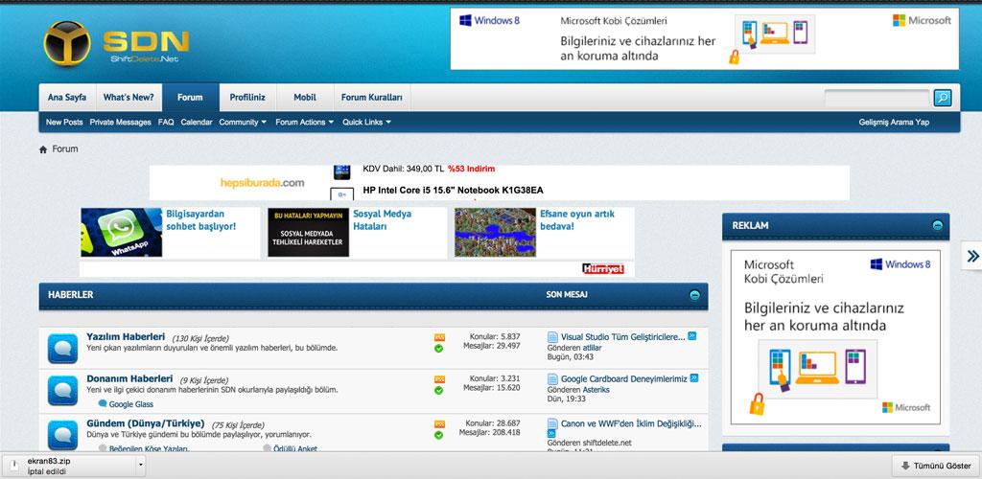This screenshot has height=479, width=982.
Task: Click RSS feed icon for Donanım Haberleri
Action: pos(439,379)
